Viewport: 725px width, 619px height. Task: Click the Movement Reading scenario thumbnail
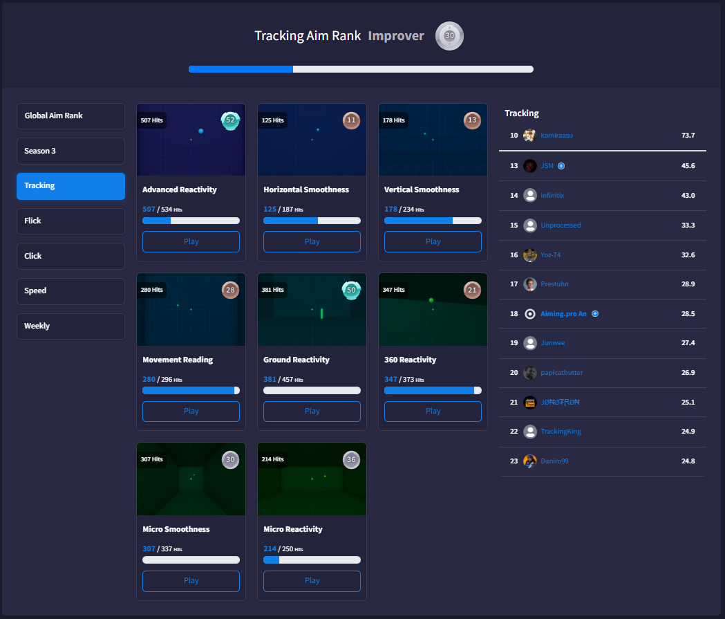pyautogui.click(x=191, y=310)
